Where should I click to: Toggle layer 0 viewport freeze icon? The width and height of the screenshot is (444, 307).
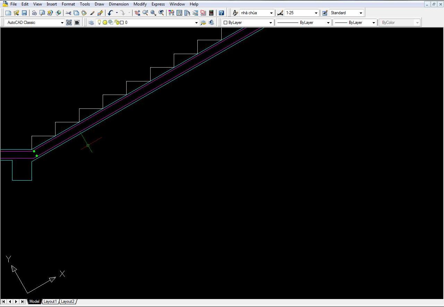[x=111, y=23]
